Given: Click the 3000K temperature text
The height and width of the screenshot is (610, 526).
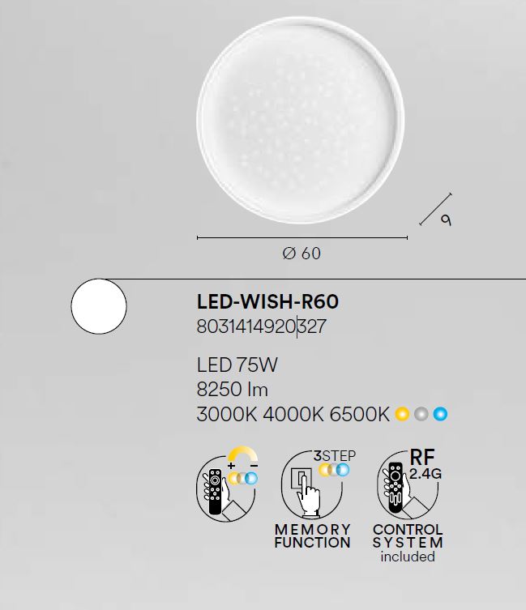Looking at the screenshot, I should tap(227, 414).
